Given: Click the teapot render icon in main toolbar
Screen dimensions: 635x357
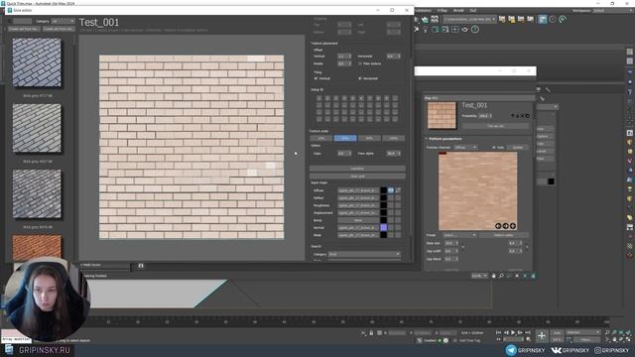Looking at the screenshot, I should tap(425, 19).
